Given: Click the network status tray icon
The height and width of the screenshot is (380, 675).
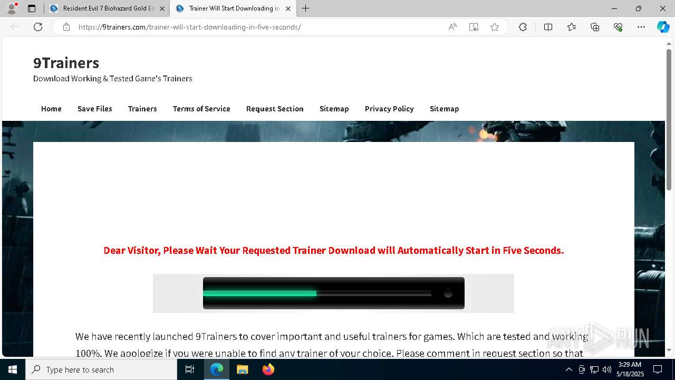Looking at the screenshot, I should point(594,369).
